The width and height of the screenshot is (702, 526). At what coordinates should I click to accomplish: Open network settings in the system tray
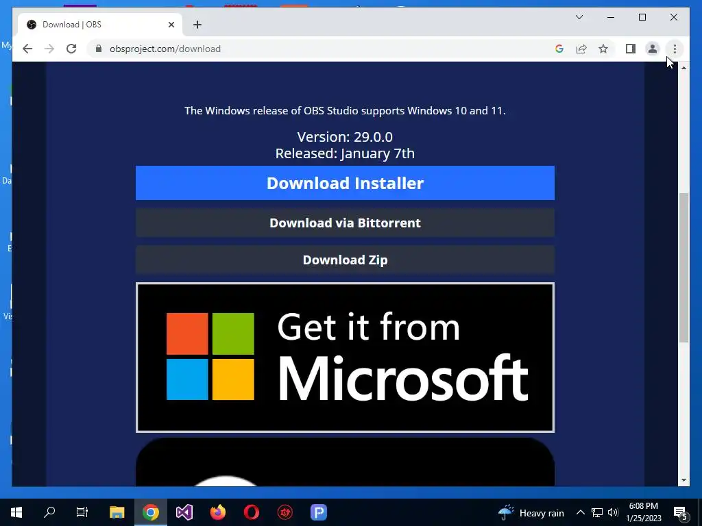pyautogui.click(x=597, y=512)
